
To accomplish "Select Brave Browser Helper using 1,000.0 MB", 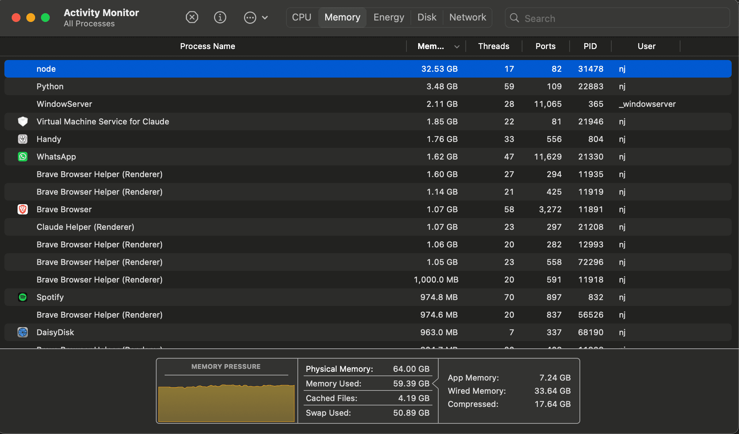I will tap(368, 280).
